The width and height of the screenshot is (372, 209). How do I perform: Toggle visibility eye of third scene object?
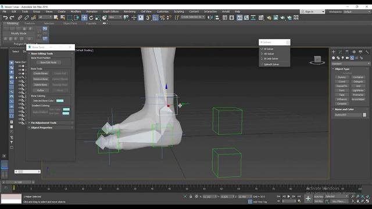tap(20, 74)
